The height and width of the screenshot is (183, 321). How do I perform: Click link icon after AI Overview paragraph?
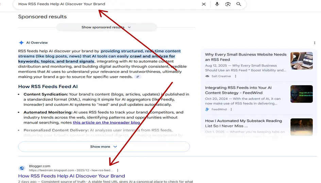tap(138, 77)
